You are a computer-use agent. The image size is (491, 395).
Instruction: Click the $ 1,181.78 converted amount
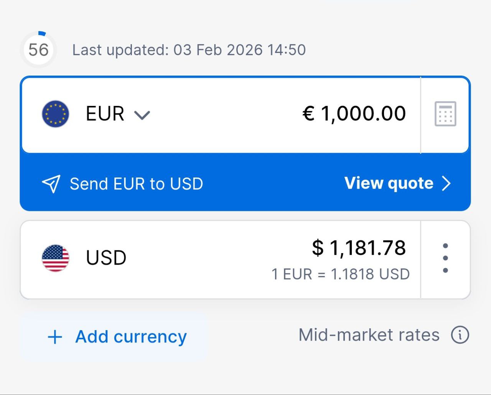tap(359, 248)
